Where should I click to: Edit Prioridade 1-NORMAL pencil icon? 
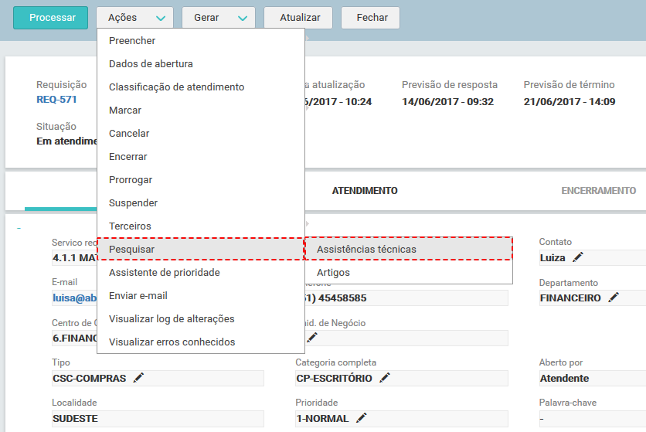click(x=361, y=418)
